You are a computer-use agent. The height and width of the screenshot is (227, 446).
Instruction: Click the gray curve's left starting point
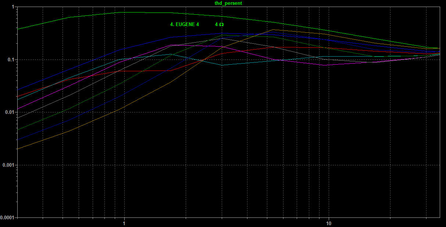click(x=18, y=118)
